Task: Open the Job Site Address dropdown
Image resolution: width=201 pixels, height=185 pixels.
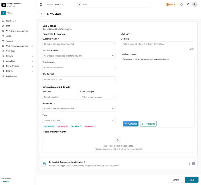Action: click(x=79, y=56)
